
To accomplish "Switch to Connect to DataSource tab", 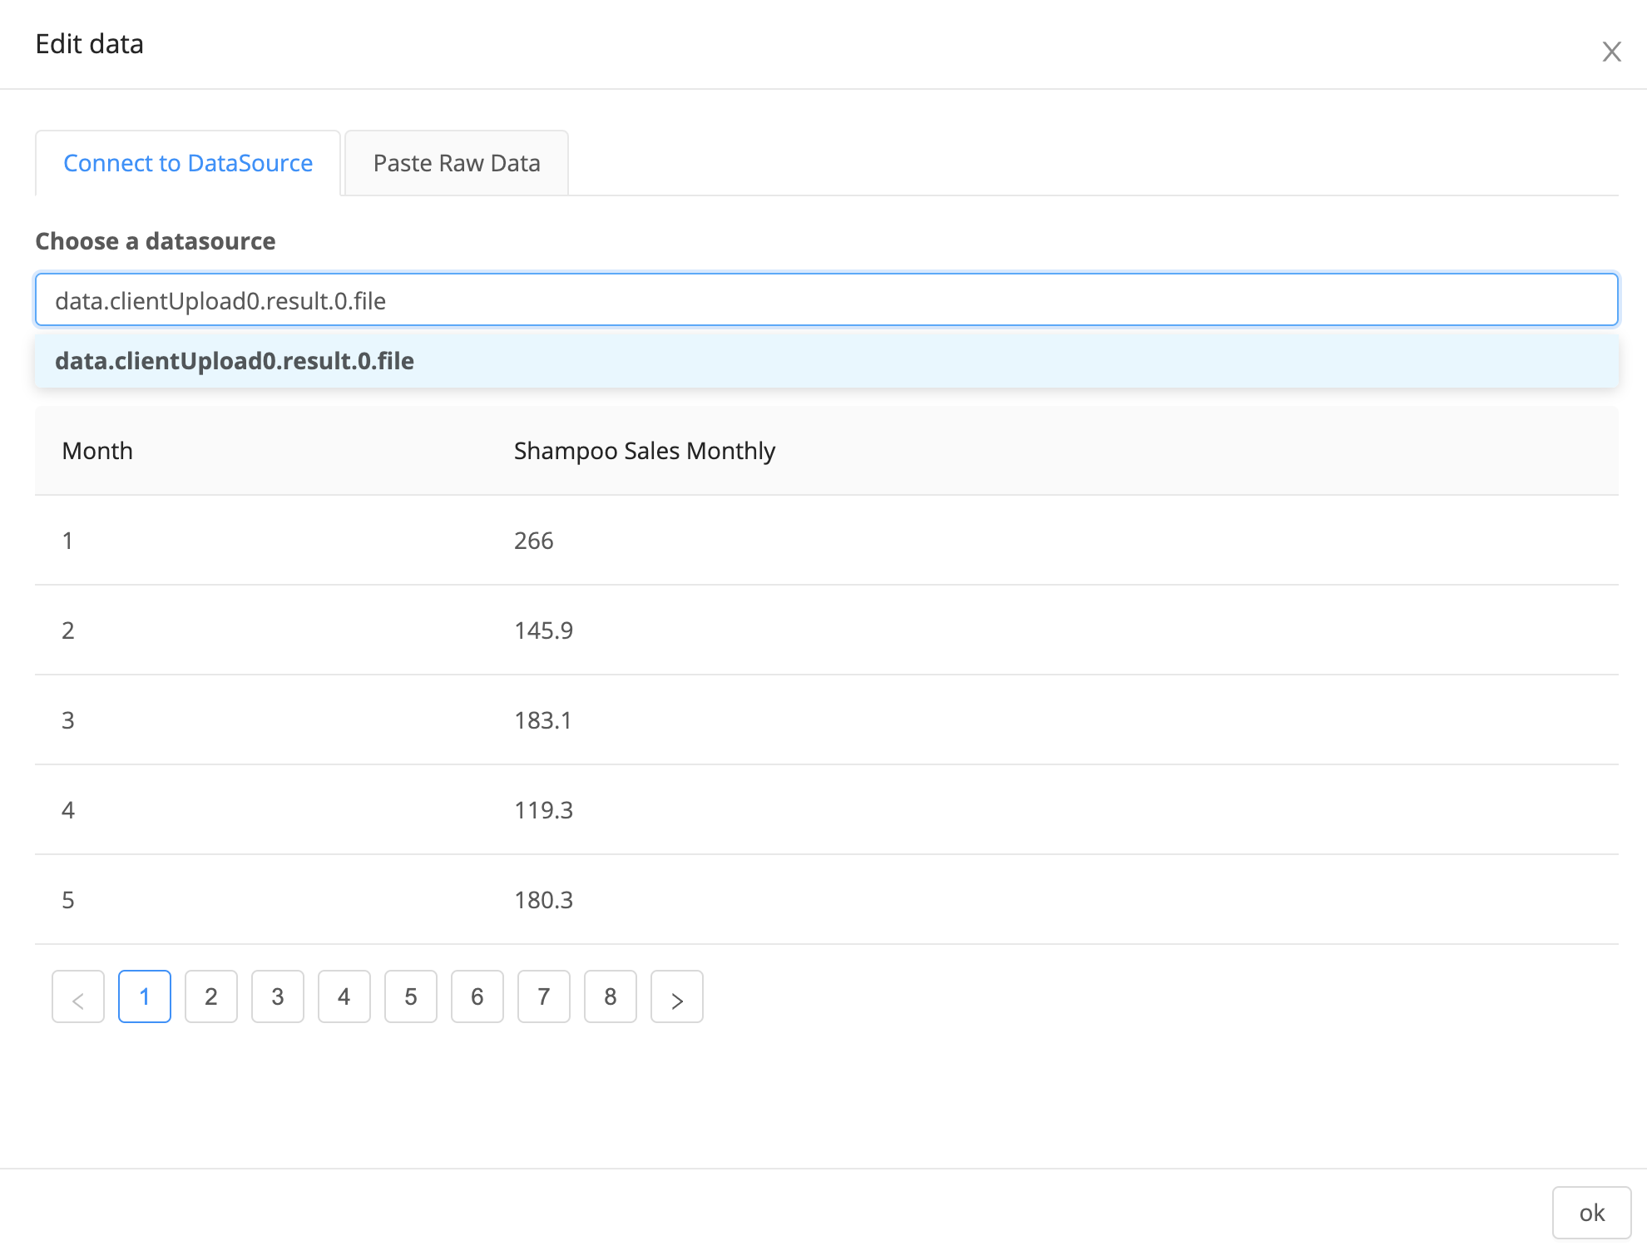I will tap(188, 163).
